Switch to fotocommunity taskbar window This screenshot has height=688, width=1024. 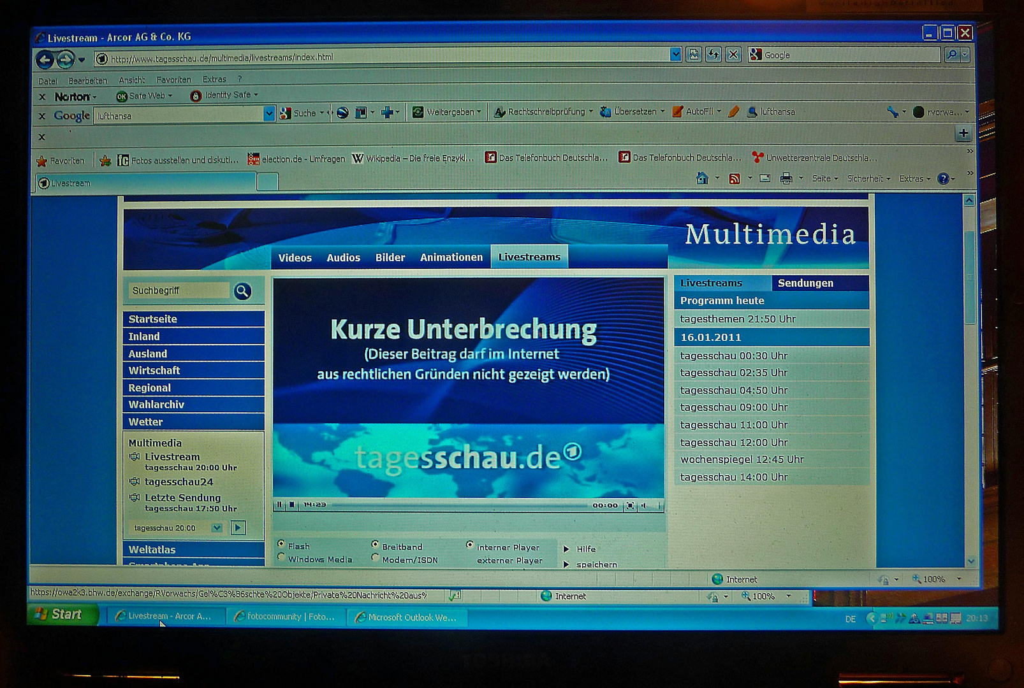point(286,617)
